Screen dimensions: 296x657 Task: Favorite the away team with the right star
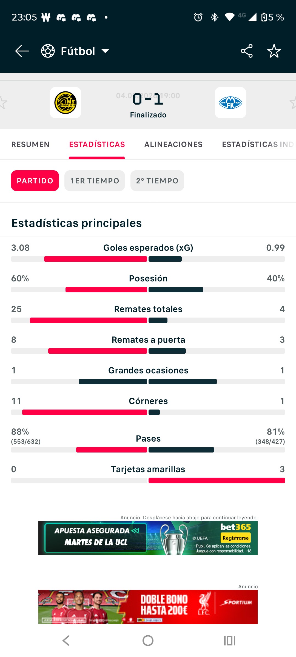[x=293, y=103]
